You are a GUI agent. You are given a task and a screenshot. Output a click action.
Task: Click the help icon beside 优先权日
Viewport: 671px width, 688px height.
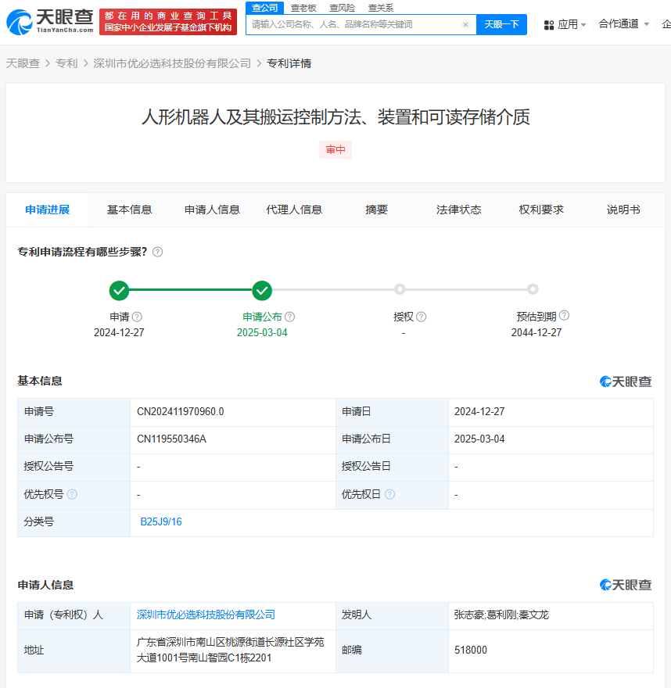(389, 494)
